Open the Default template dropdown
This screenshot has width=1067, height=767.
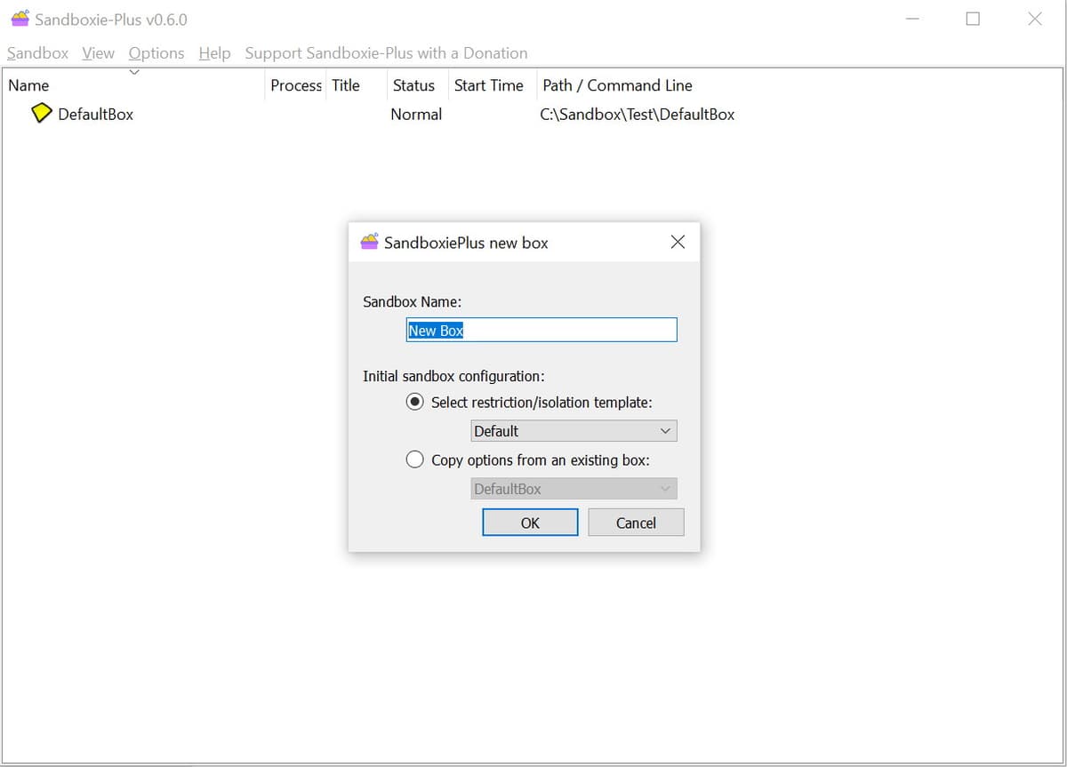coord(574,431)
